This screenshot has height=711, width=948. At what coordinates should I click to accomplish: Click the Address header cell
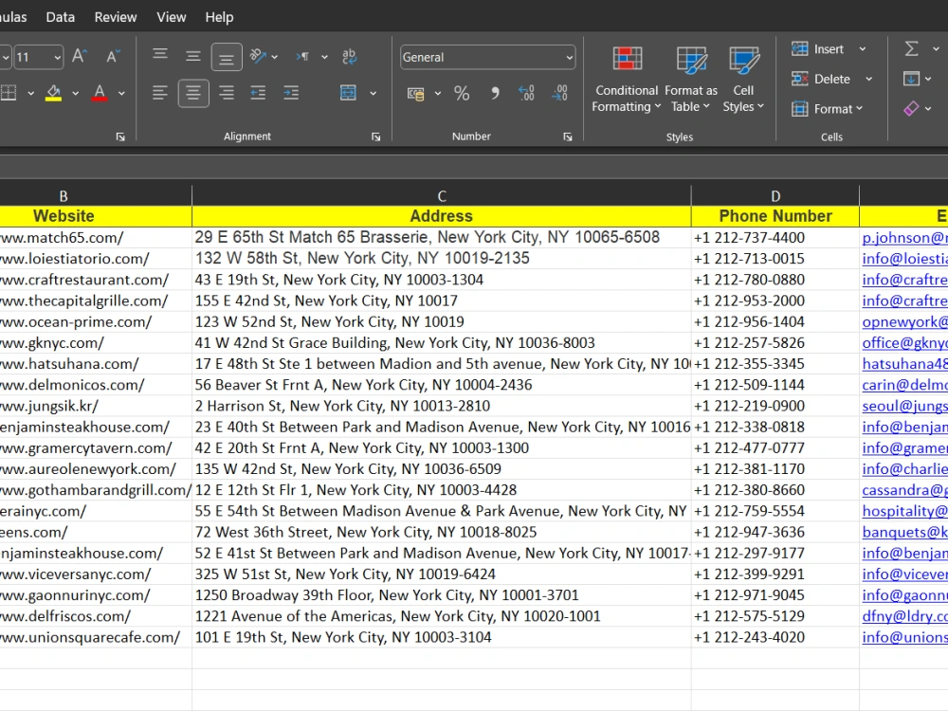(x=442, y=216)
